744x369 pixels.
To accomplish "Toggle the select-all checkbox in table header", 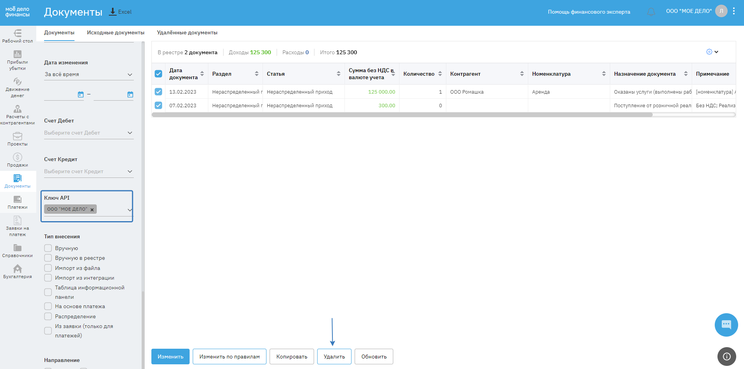I will [x=158, y=74].
